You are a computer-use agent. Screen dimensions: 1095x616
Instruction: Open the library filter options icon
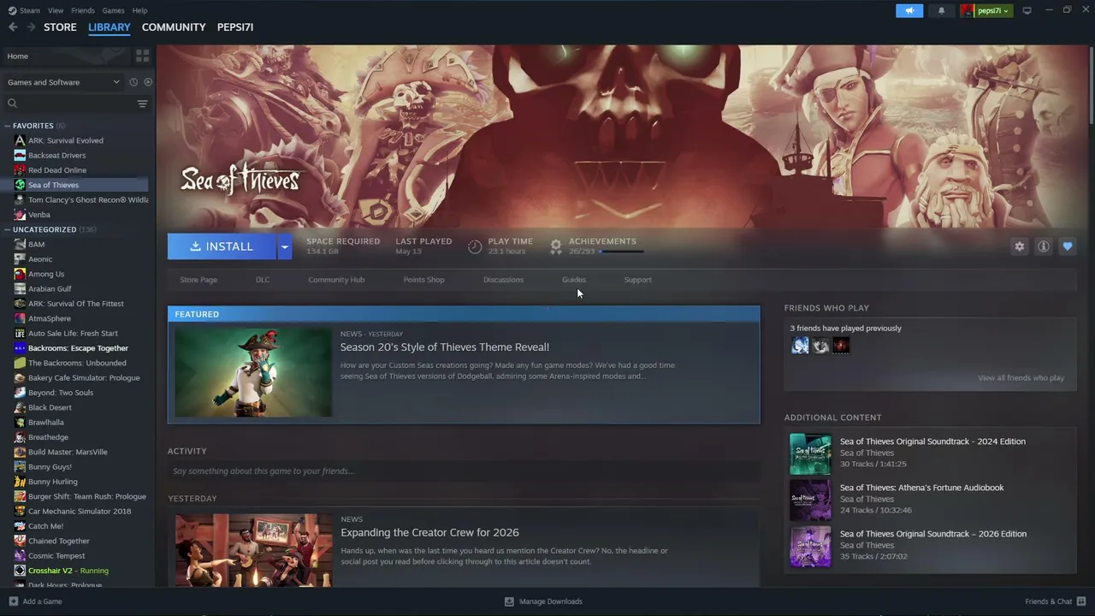click(142, 104)
